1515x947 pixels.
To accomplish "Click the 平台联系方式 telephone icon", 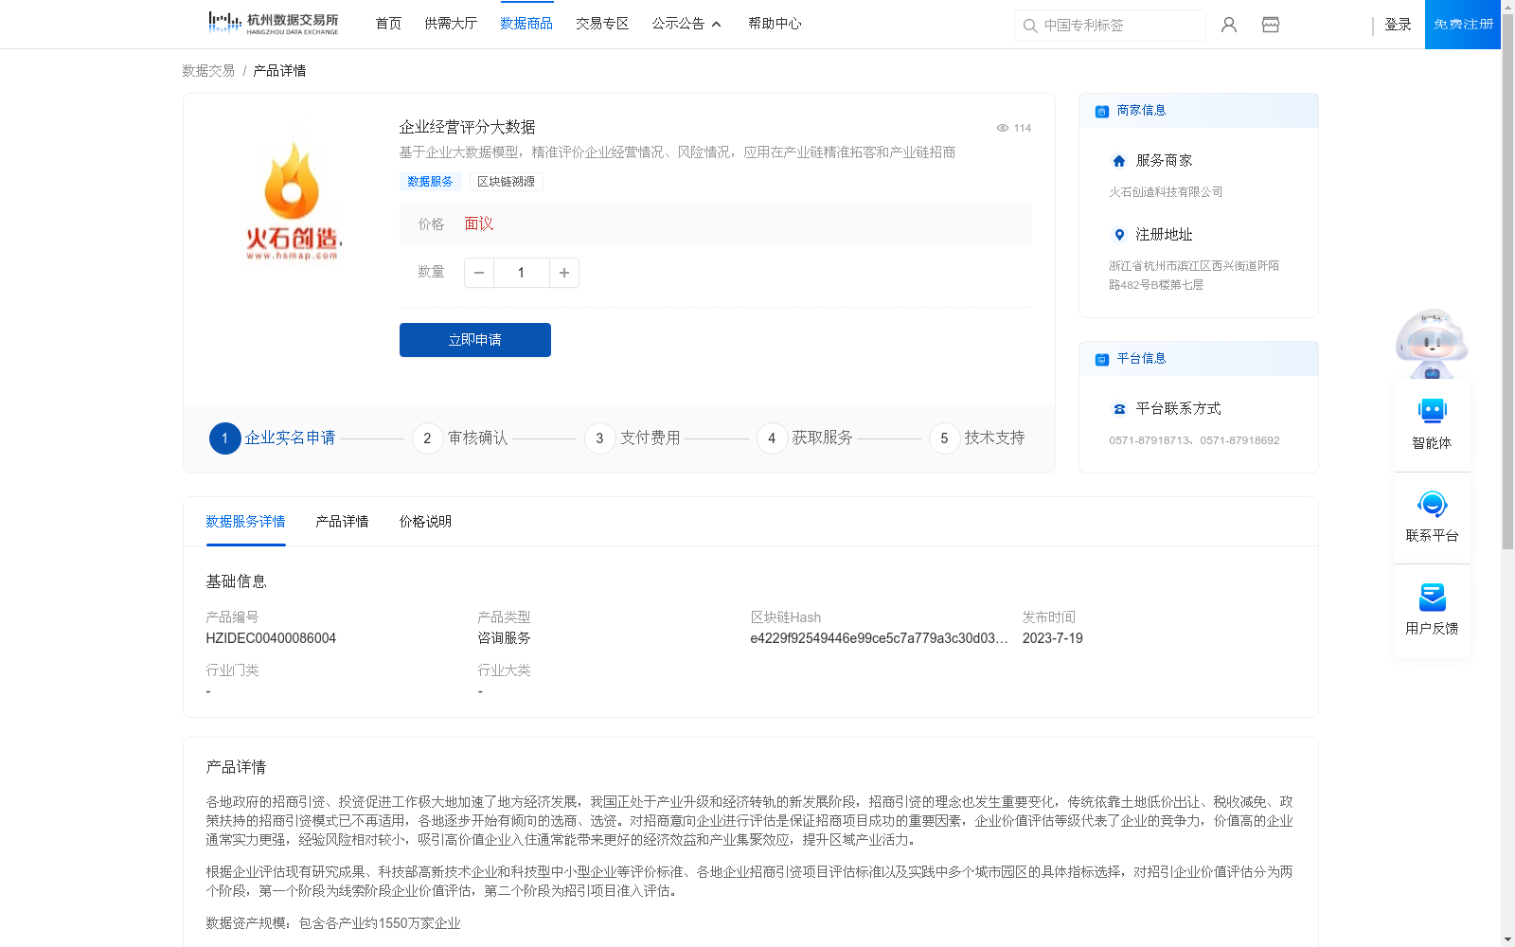I will pos(1119,409).
